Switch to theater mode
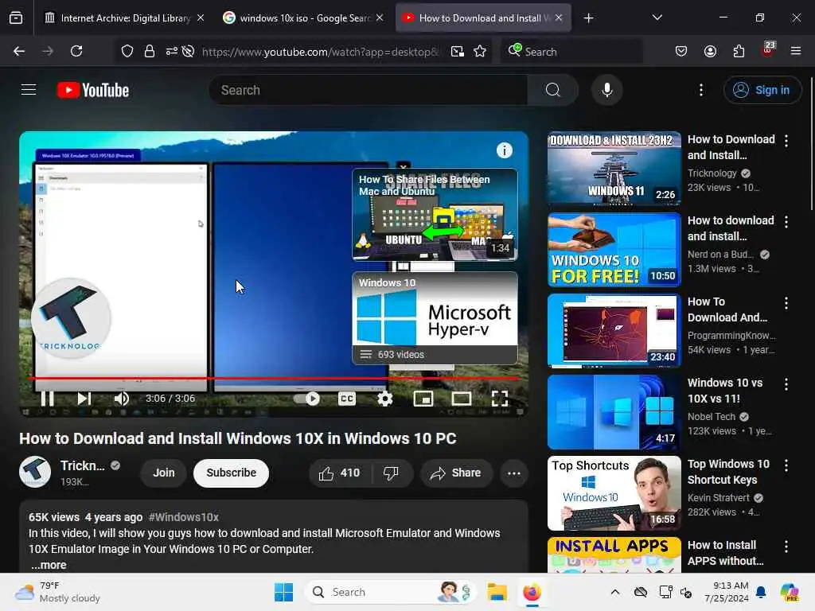This screenshot has width=815, height=611. tap(461, 399)
